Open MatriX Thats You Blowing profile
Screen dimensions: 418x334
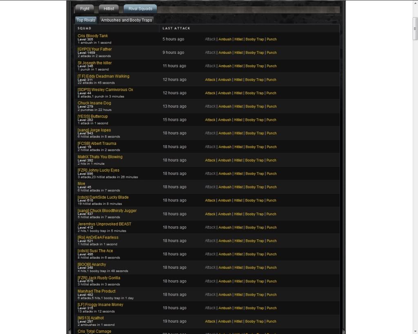[x=100, y=157]
